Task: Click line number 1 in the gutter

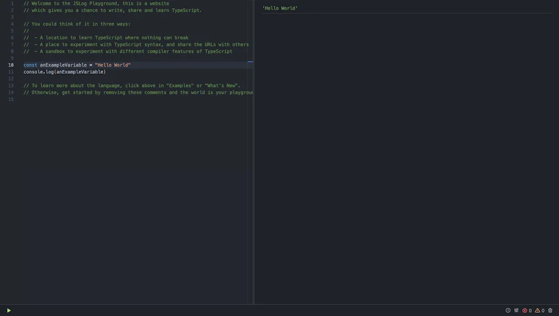Action: [x=11, y=3]
